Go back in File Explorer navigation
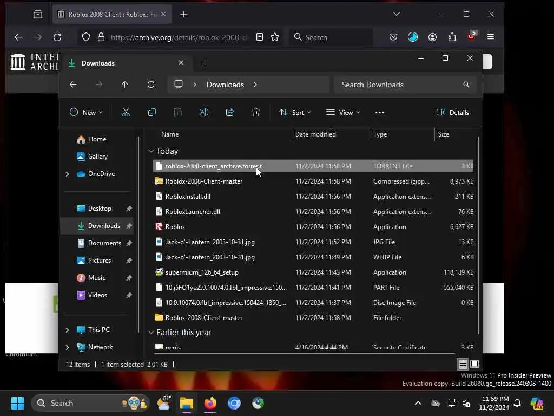 [73, 84]
